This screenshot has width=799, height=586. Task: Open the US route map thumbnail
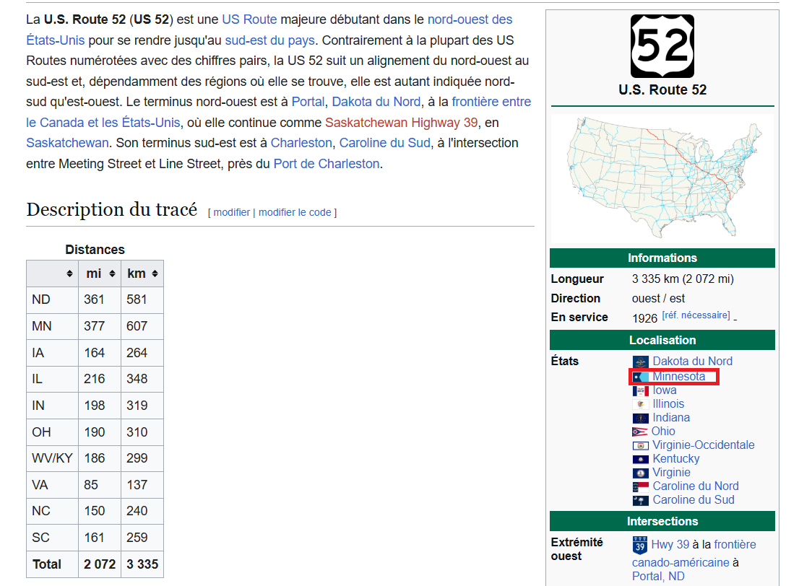pyautogui.click(x=662, y=178)
